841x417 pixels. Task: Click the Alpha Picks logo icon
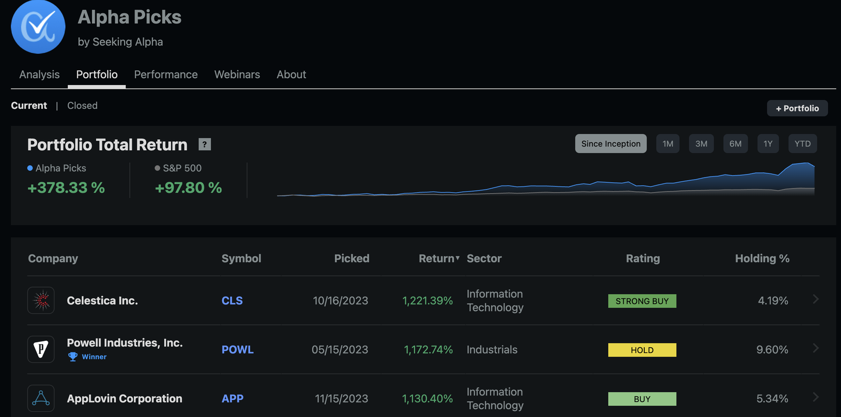click(38, 26)
